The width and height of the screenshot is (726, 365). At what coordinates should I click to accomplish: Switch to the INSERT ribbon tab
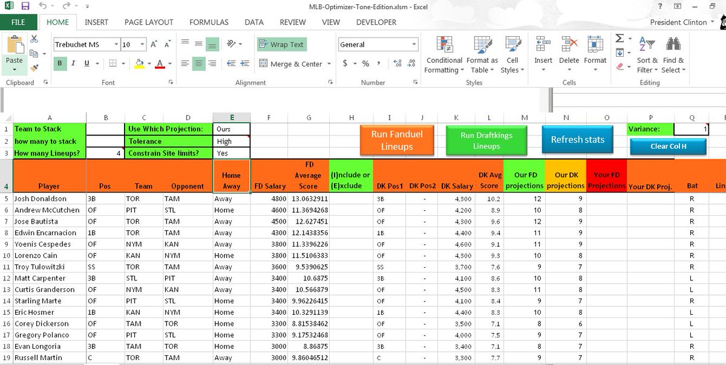(97, 22)
